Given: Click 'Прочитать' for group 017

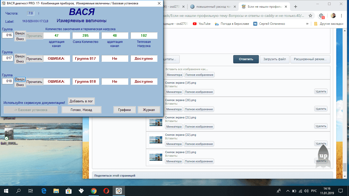Looking at the screenshot, I should [34, 59].
